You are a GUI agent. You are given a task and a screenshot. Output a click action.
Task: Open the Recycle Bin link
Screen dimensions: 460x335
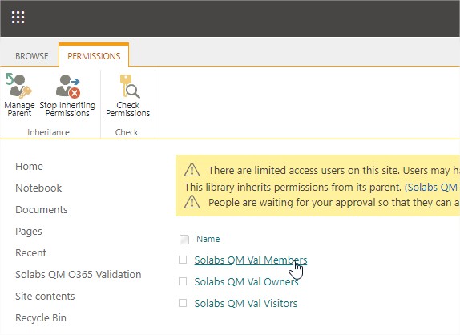tap(41, 318)
